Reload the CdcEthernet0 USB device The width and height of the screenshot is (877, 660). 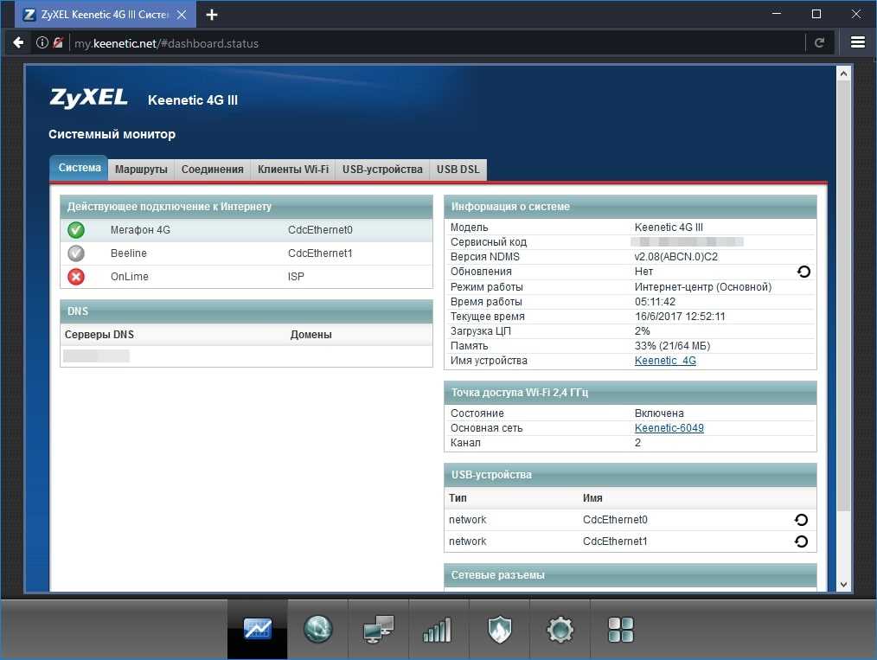pos(801,520)
